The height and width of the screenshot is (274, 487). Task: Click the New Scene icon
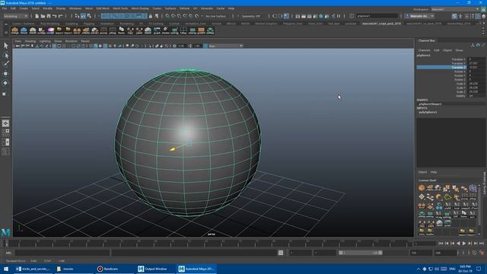(37, 16)
